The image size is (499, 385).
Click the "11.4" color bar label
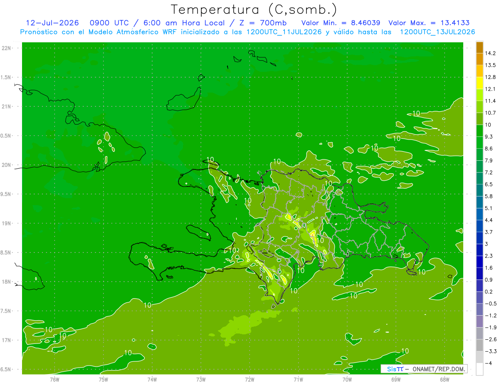pos(490,101)
